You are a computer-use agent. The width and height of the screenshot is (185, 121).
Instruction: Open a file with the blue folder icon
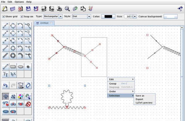click(x=13, y=9)
